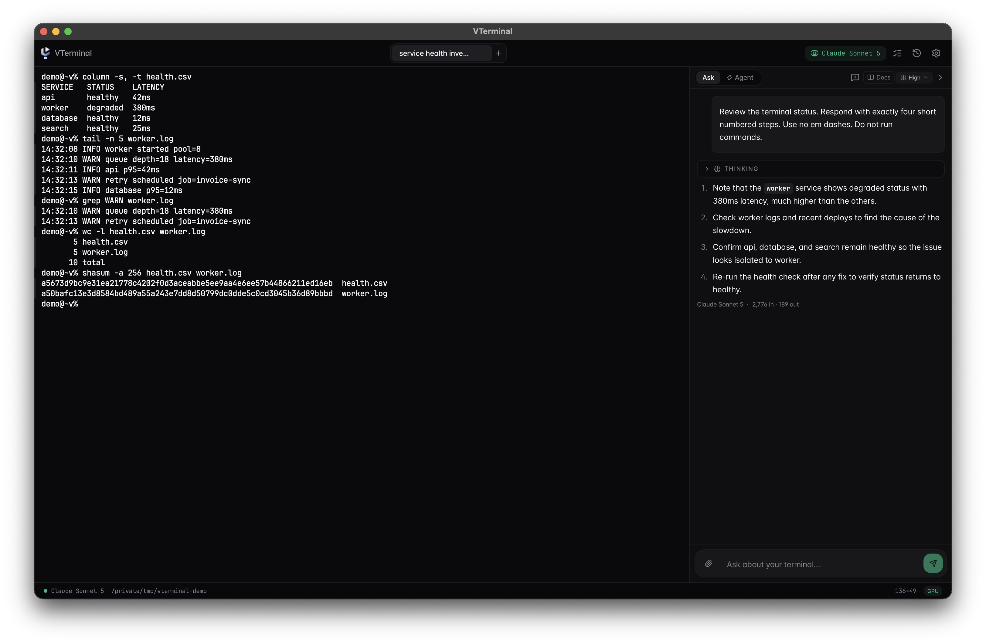The height and width of the screenshot is (644, 986).
Task: Click the 136×49 terminal size indicator
Action: pyautogui.click(x=905, y=591)
